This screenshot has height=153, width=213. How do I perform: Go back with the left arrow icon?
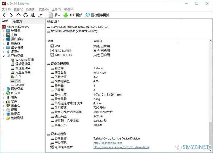(x=4, y=15)
